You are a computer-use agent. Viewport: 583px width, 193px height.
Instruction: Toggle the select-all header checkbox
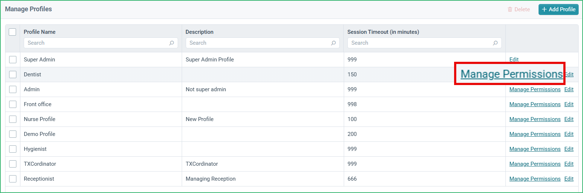(12, 32)
